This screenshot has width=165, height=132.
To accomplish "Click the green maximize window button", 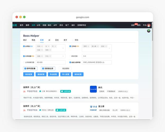I will [x=24, y=17].
